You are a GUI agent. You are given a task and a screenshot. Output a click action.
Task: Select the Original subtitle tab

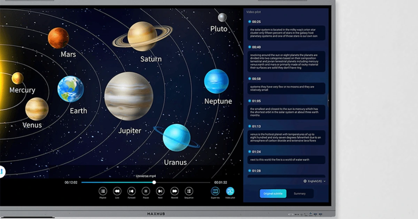click(273, 194)
